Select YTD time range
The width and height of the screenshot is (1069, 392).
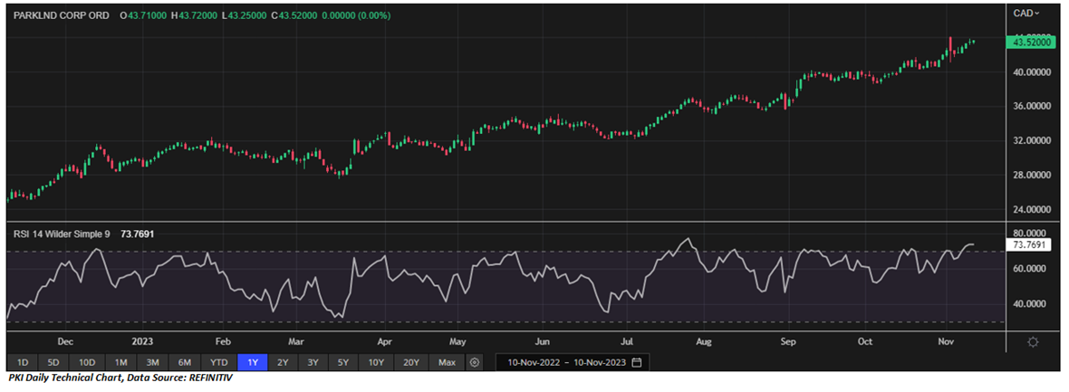click(217, 362)
